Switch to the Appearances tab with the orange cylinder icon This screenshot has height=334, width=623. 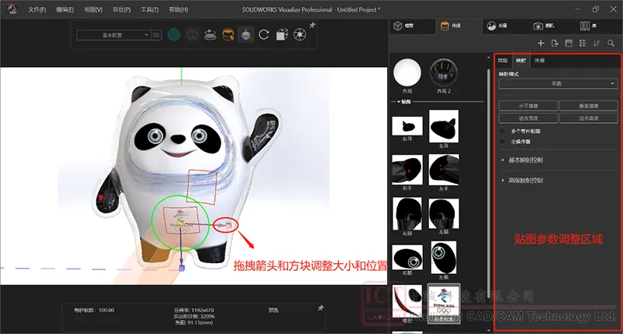[459, 26]
